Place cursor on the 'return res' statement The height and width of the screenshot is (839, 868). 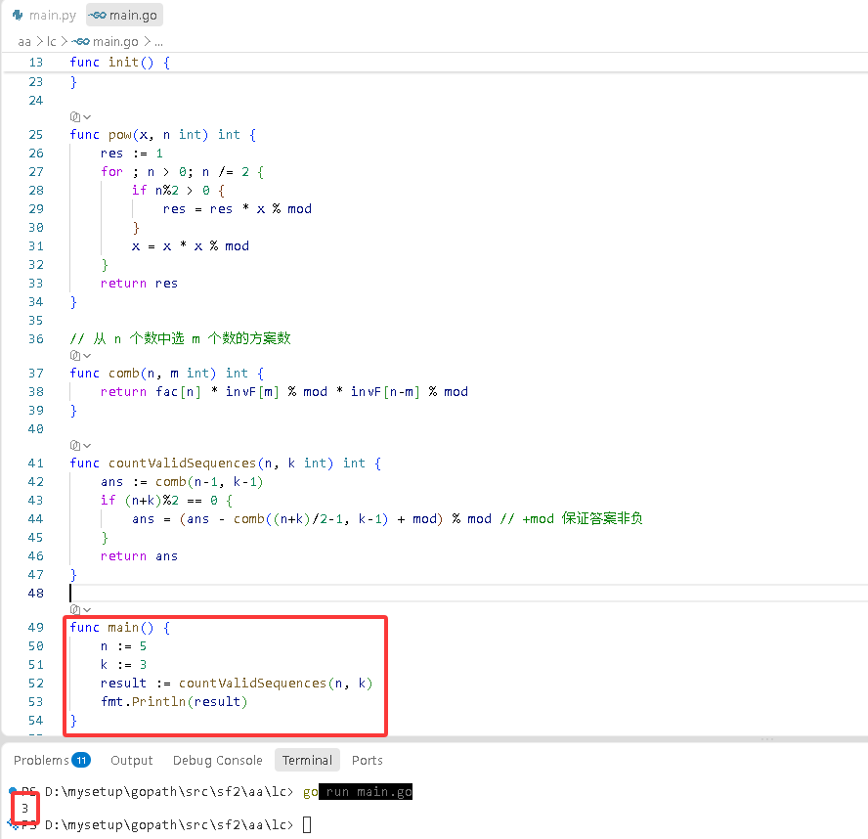click(139, 283)
